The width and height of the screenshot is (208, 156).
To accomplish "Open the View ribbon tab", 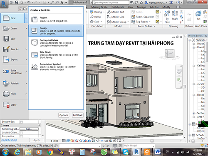I will point(130,7).
